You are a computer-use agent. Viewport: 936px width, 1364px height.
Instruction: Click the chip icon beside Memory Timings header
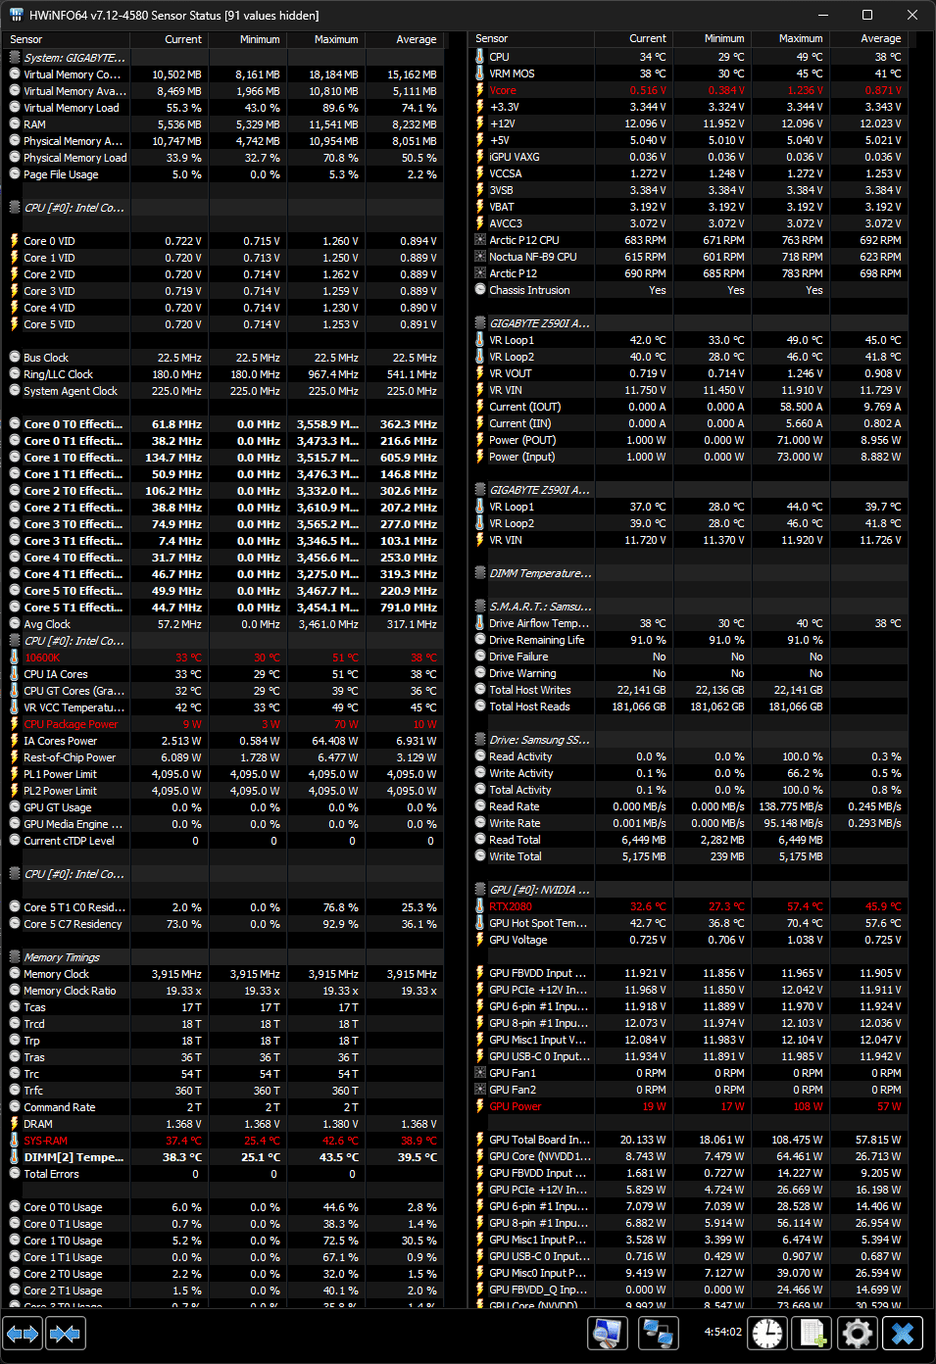(15, 957)
